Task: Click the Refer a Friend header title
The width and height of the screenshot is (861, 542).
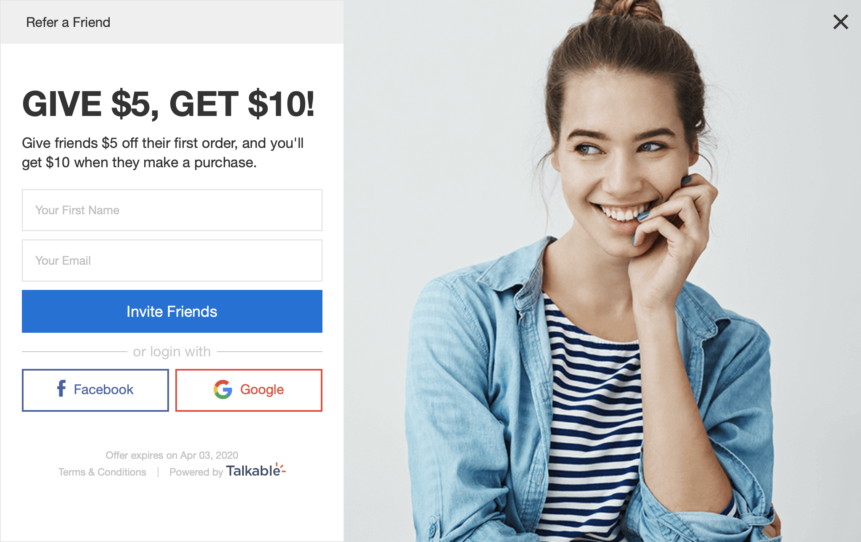Action: pyautogui.click(x=68, y=22)
